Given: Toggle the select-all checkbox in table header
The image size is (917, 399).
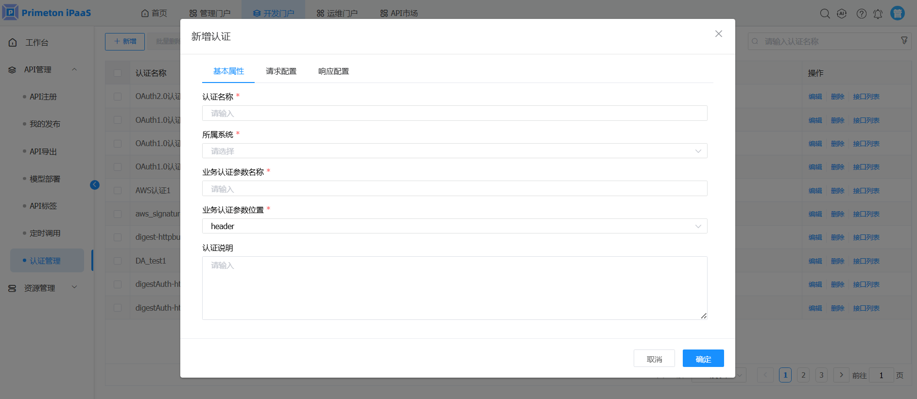Looking at the screenshot, I should pos(118,73).
